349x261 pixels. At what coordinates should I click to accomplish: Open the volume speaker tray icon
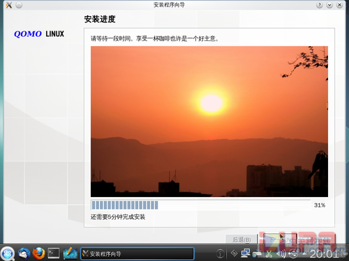click(x=281, y=254)
